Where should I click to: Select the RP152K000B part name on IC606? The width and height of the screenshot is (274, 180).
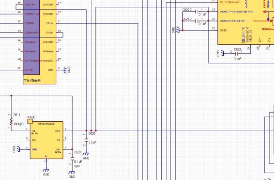point(46,124)
